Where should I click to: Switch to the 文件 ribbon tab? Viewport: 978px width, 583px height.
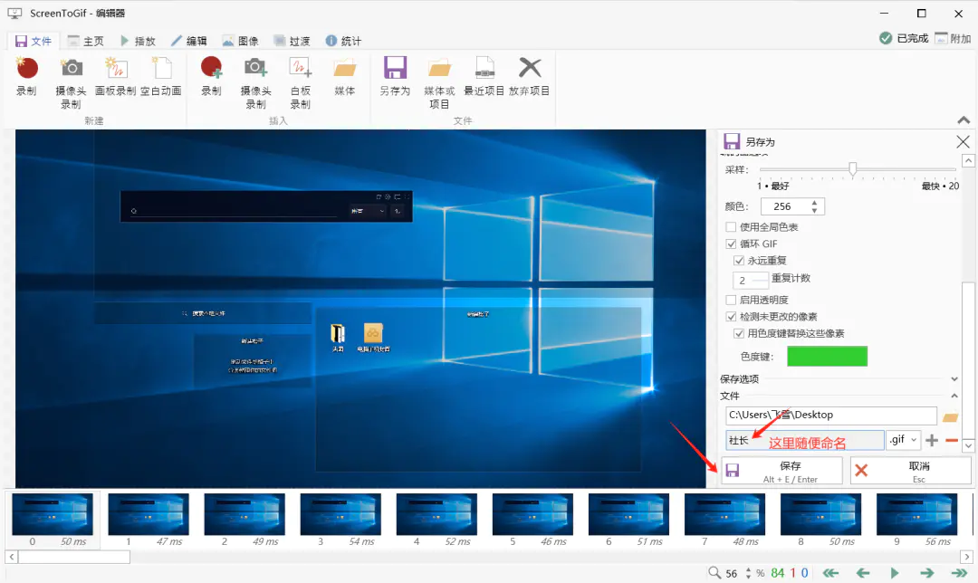34,41
